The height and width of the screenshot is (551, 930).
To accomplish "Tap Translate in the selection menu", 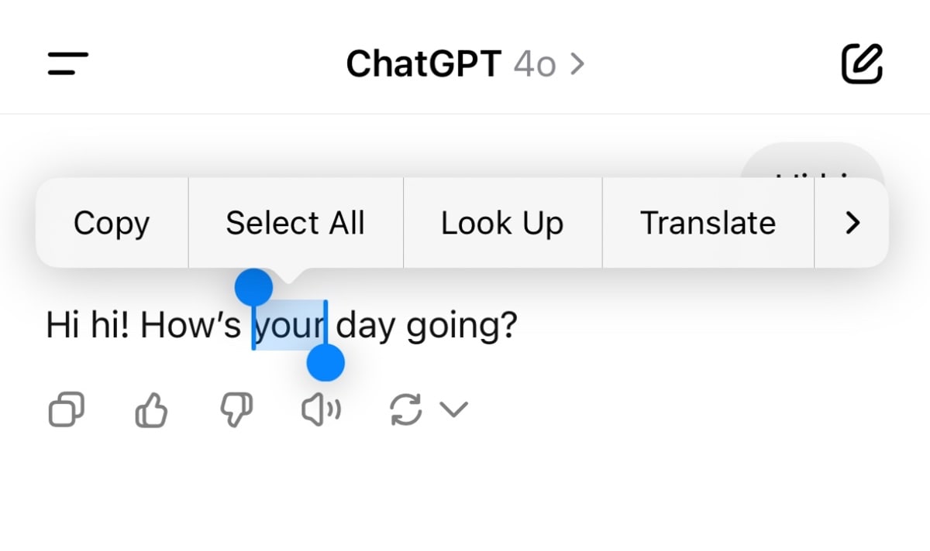I will pos(708,223).
